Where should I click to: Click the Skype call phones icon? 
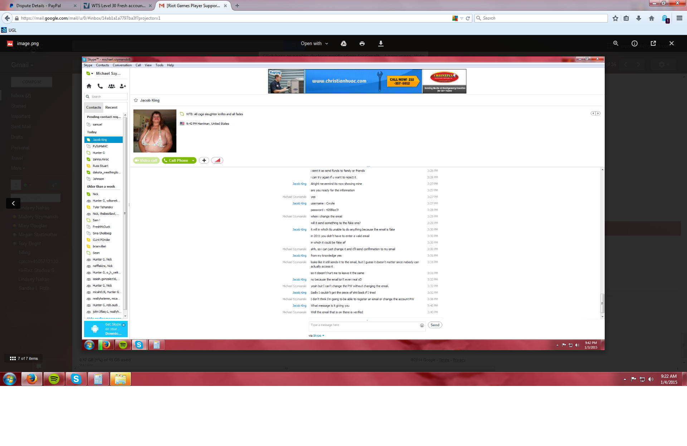tap(100, 86)
